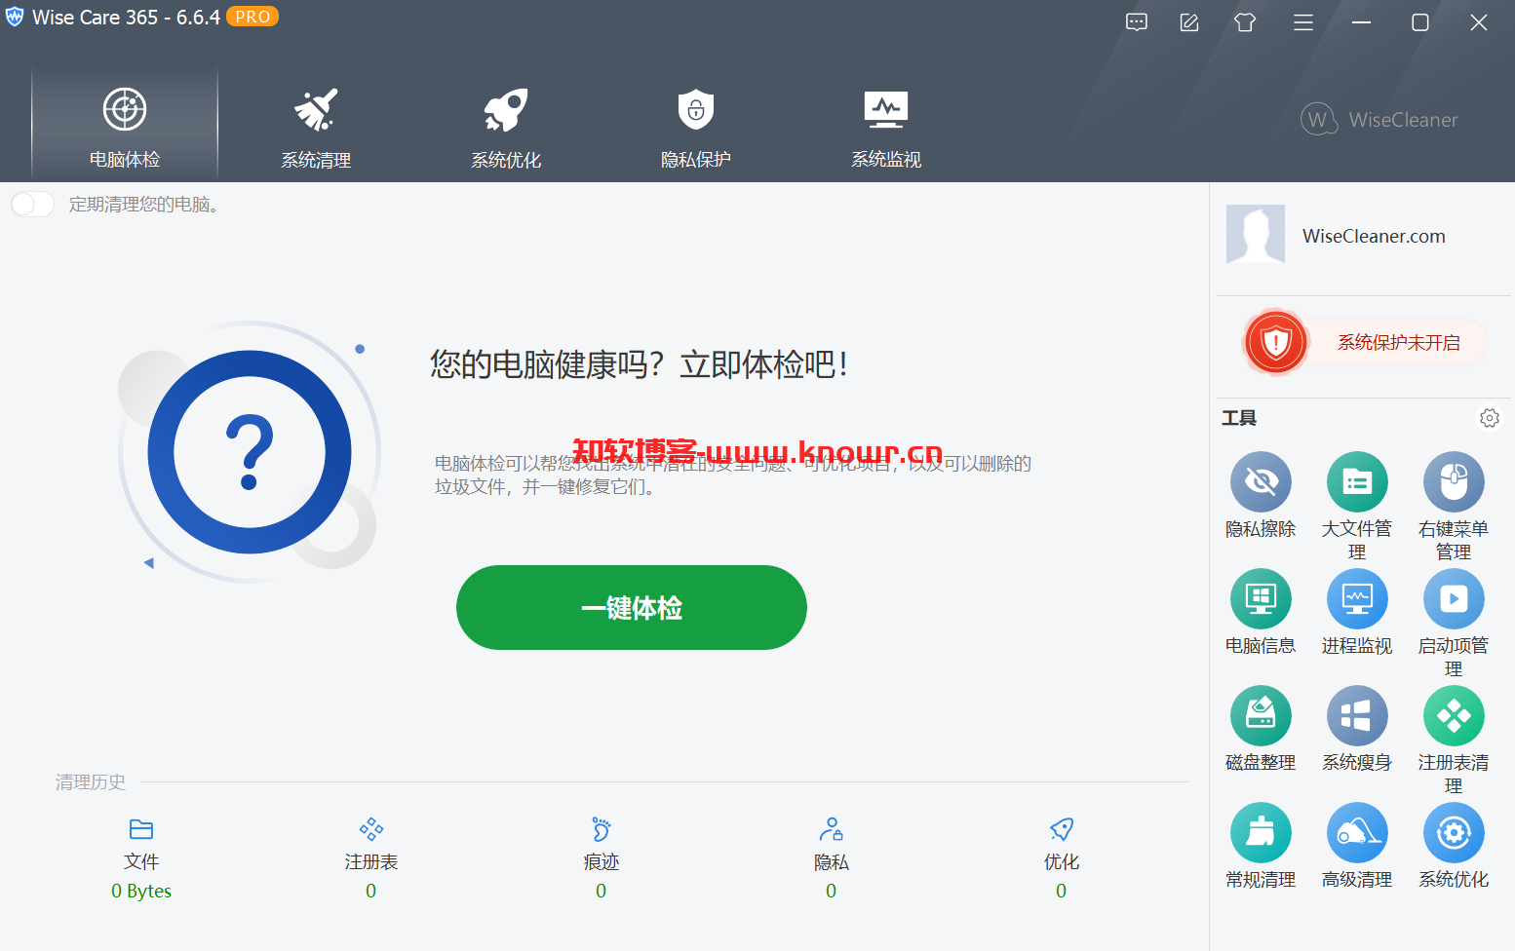Launch the 磁盘整理 tool
The image size is (1515, 951).
(1261, 729)
